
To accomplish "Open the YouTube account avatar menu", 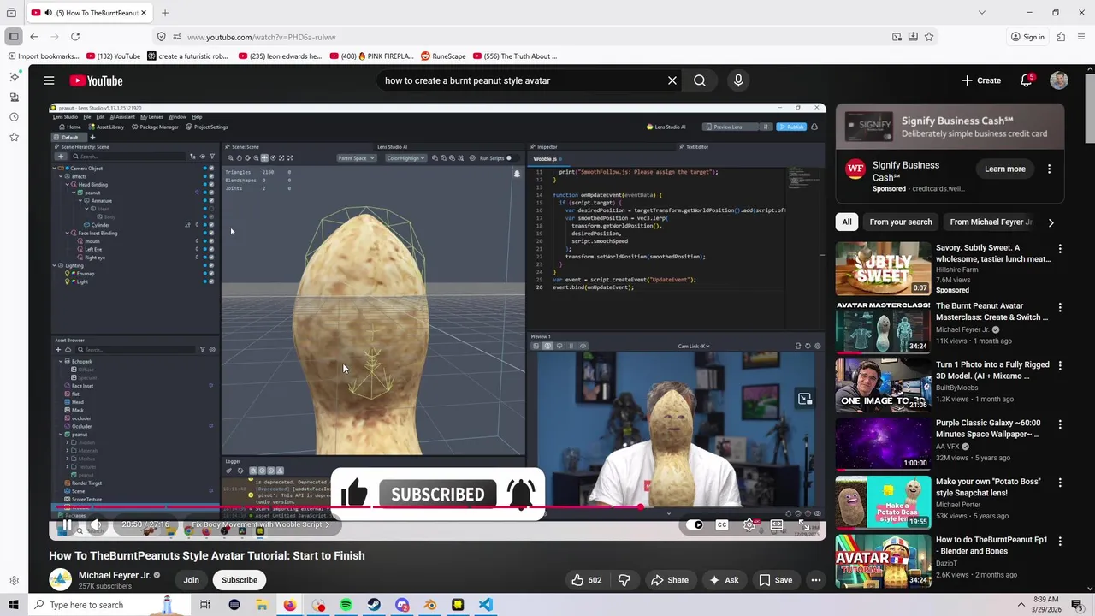I will click(1059, 80).
